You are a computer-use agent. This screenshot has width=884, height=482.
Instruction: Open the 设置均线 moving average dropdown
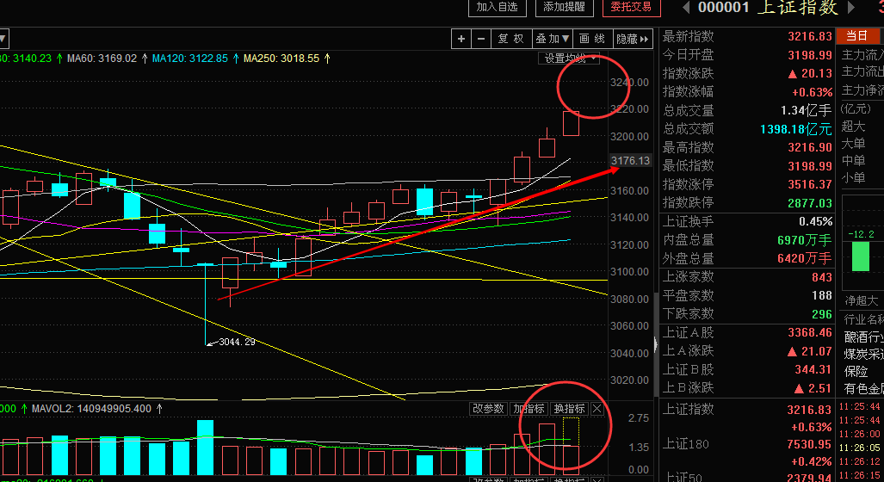click(568, 58)
